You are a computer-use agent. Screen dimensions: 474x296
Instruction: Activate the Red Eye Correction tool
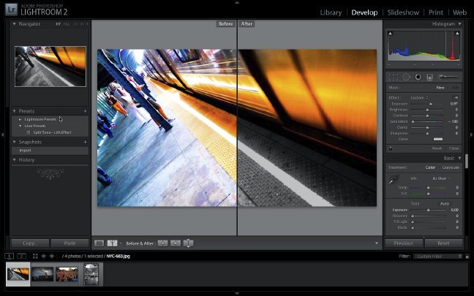click(418, 76)
